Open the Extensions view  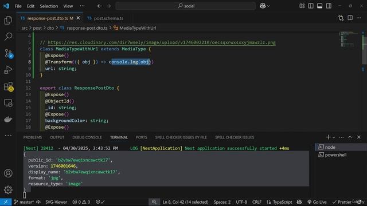(8, 86)
